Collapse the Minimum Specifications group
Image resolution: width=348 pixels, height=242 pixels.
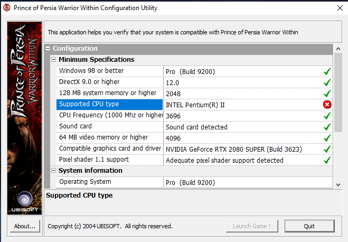(53, 60)
